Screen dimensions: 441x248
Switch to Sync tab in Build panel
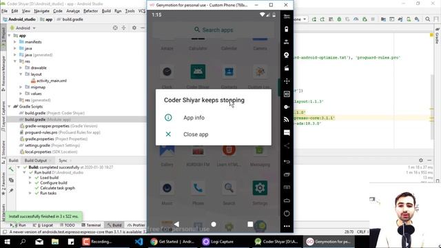click(x=63, y=161)
